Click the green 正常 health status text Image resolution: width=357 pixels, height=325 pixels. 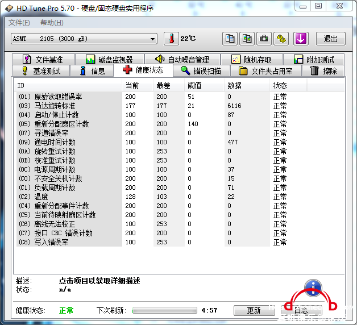[x=67, y=310]
